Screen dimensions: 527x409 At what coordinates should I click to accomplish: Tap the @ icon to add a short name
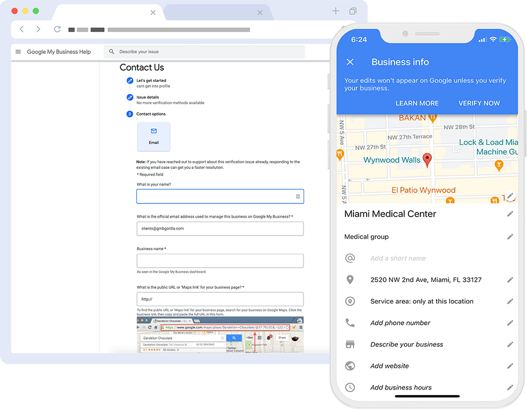(x=351, y=258)
